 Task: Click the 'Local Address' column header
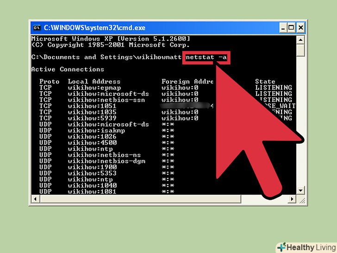(x=94, y=82)
